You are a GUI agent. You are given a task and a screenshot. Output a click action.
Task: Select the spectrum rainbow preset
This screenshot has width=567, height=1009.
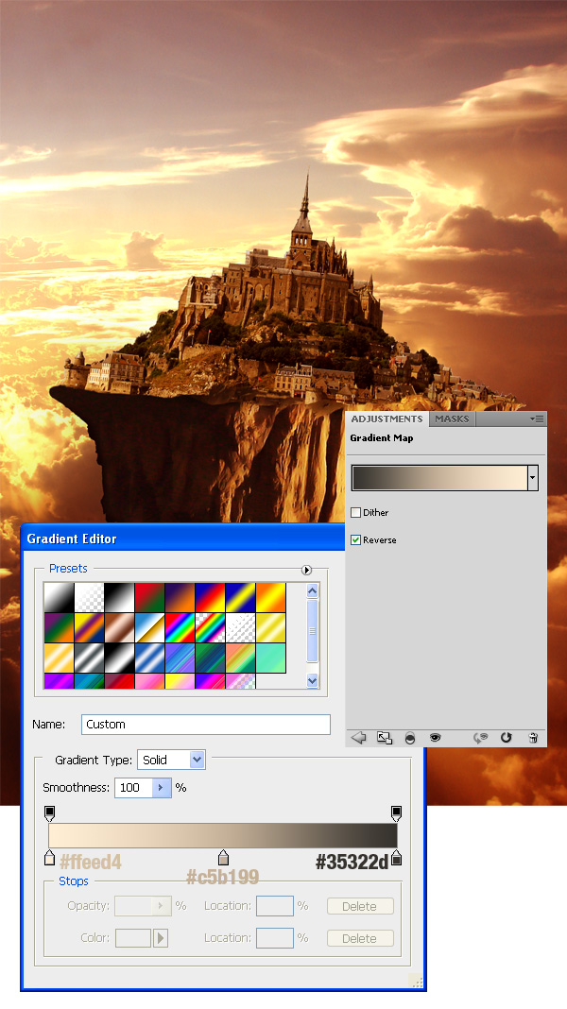180,628
